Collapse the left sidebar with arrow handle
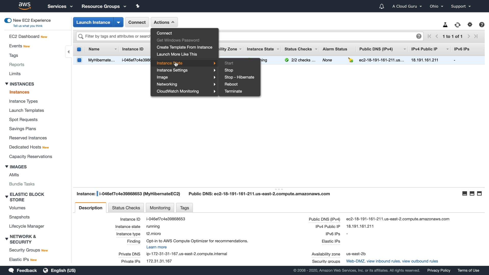This screenshot has width=489, height=275. click(68, 52)
